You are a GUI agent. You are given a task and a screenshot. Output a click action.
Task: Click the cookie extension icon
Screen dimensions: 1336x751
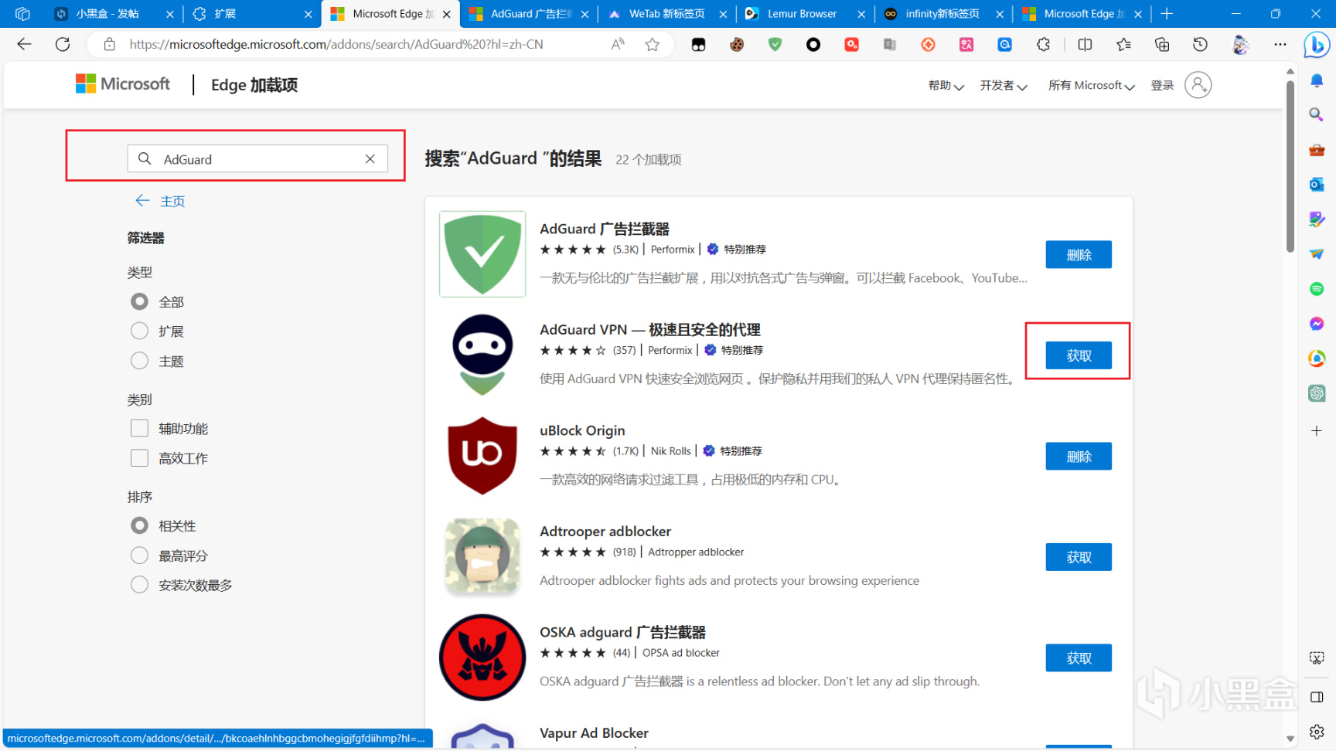(737, 45)
